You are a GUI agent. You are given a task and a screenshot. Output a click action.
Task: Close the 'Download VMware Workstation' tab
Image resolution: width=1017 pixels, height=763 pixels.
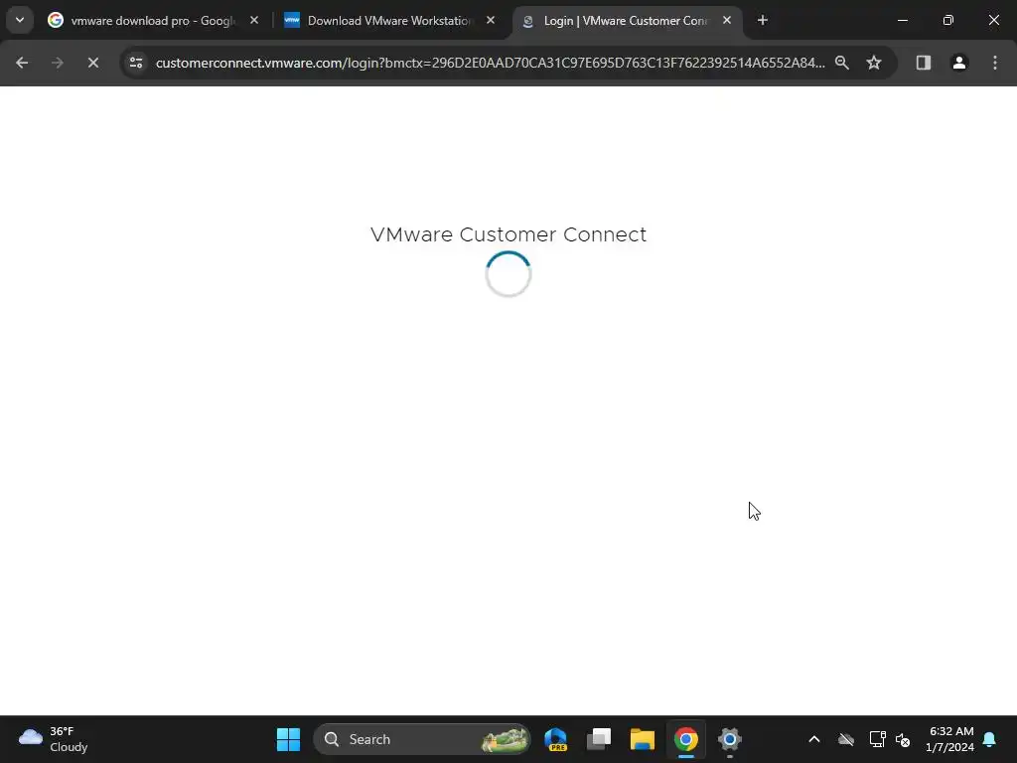click(x=491, y=20)
